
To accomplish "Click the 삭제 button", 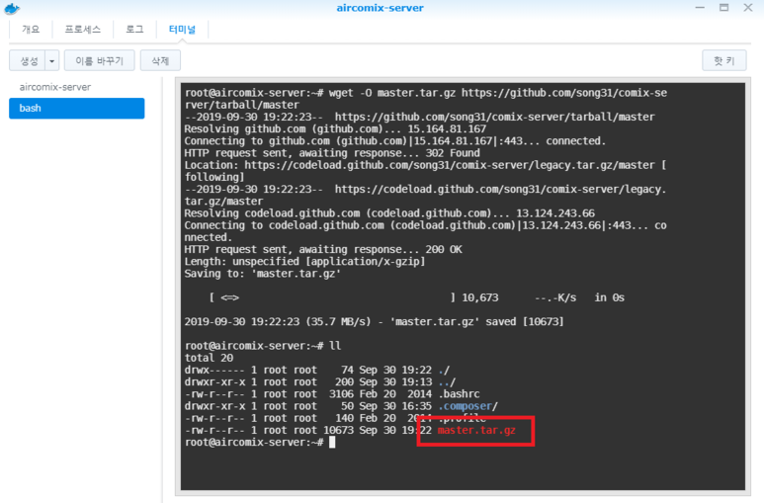I will (160, 61).
